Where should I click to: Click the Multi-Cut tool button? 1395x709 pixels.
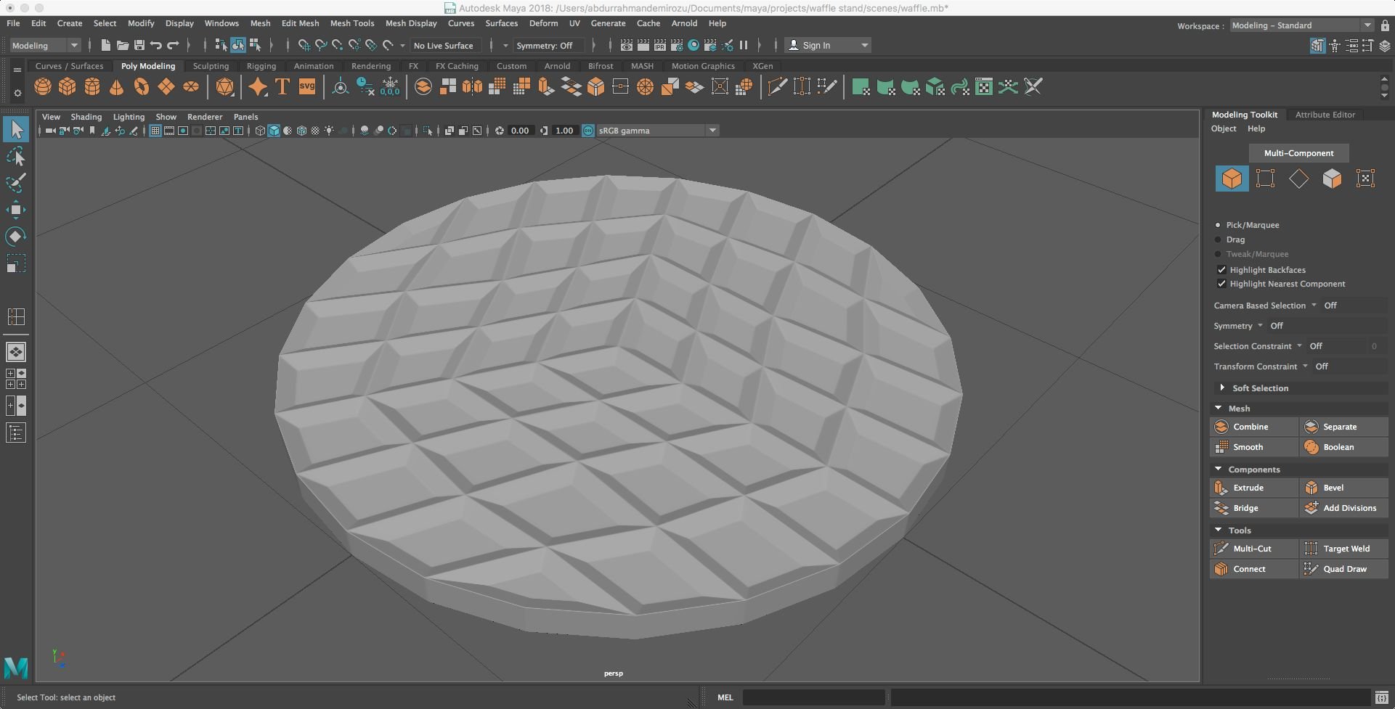click(1253, 549)
